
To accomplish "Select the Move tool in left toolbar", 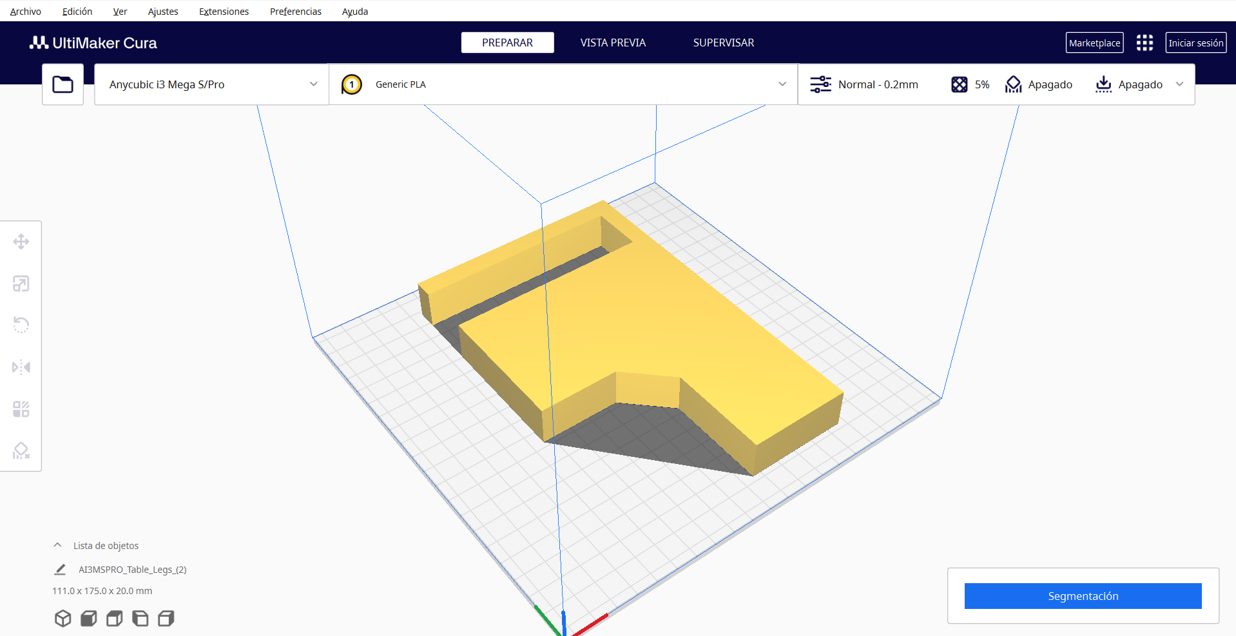I will [x=21, y=242].
